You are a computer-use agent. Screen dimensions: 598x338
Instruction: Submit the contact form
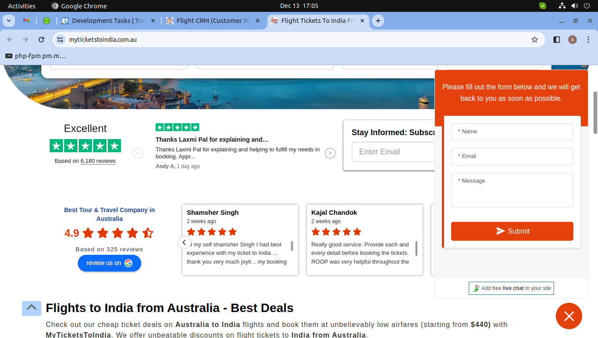512,231
